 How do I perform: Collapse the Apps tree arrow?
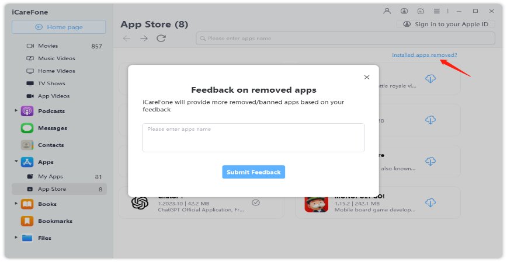click(x=16, y=161)
